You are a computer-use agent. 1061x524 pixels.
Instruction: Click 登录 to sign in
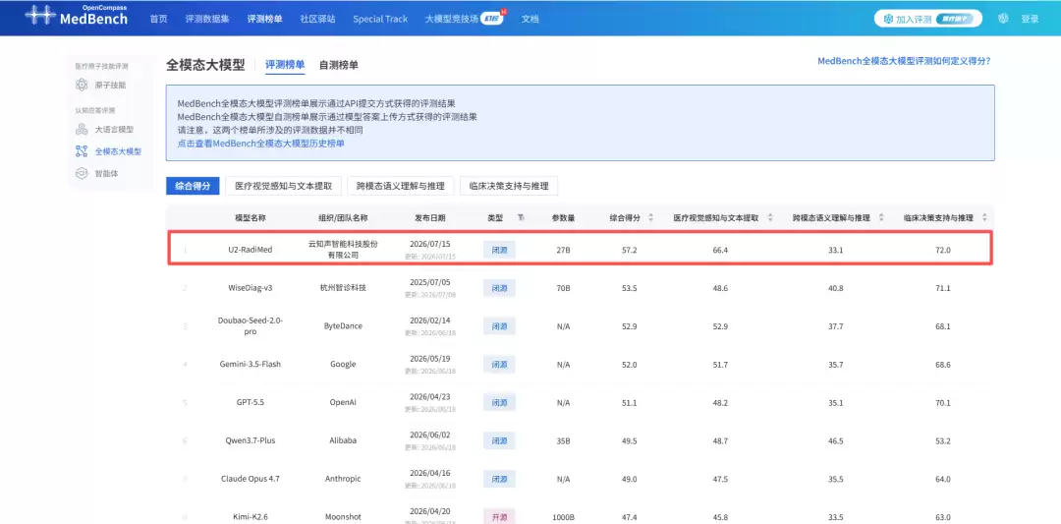pos(1030,19)
